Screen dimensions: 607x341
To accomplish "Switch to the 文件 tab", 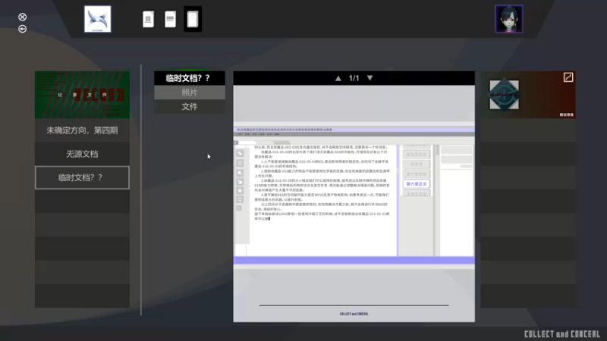I will click(x=189, y=107).
